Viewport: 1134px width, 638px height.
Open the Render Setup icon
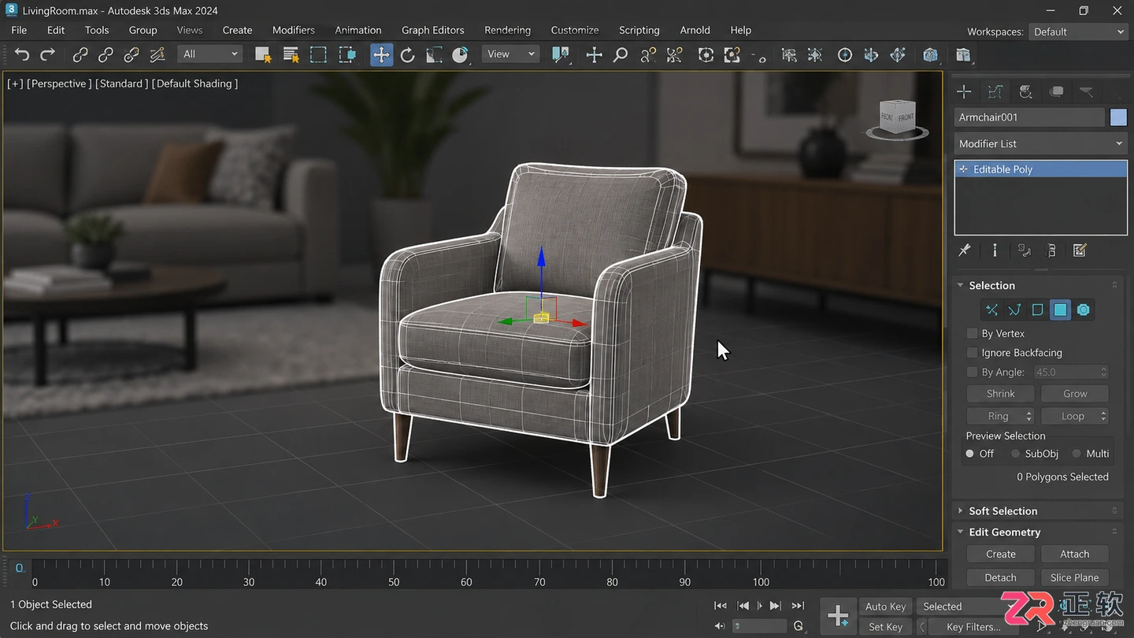point(962,54)
